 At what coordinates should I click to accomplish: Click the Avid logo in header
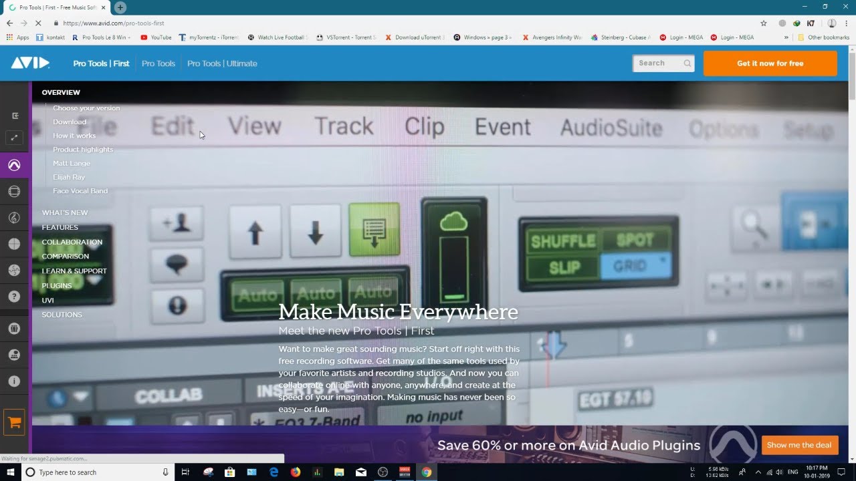(30, 63)
